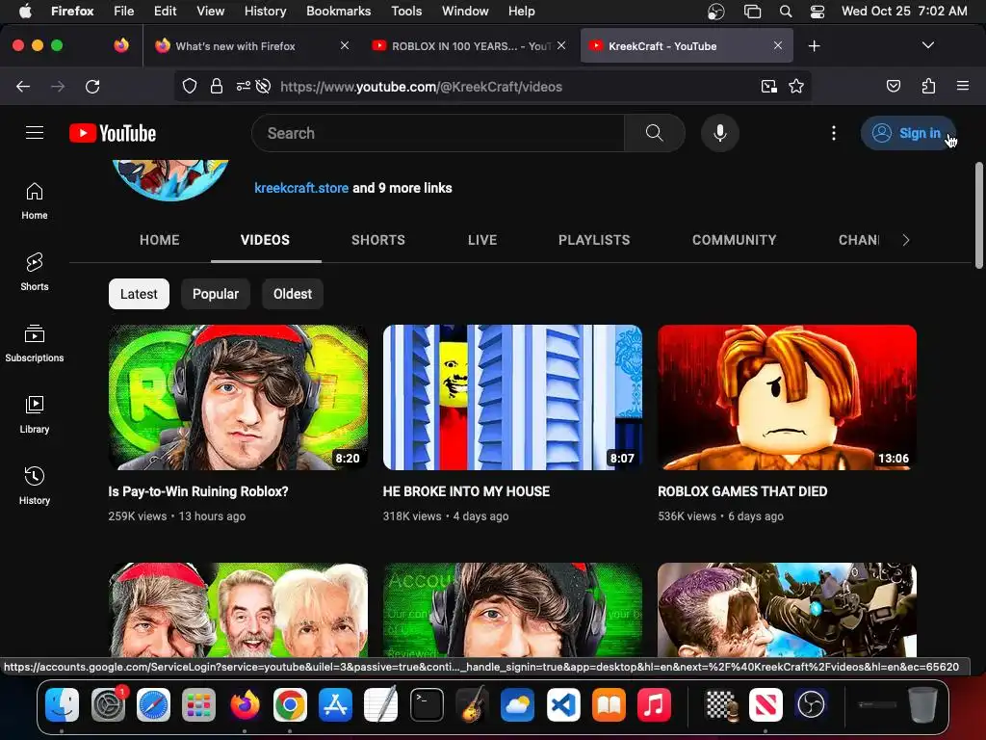Click the 'and 9 more links' text
Viewport: 986px width, 740px height.
point(402,188)
